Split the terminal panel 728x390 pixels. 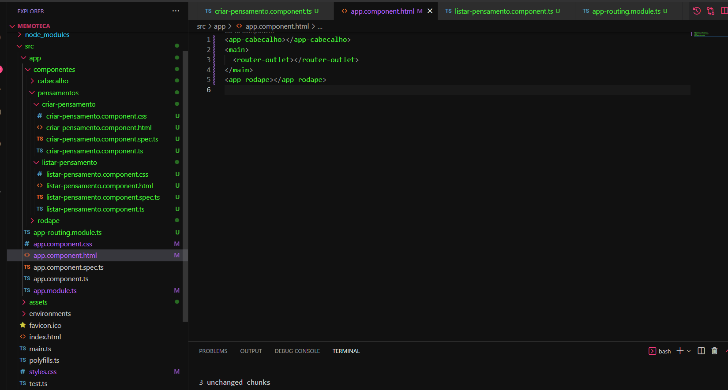coord(701,351)
